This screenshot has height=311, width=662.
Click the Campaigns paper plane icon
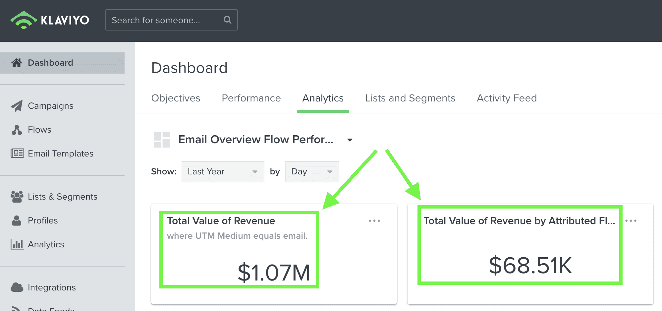[x=17, y=106]
